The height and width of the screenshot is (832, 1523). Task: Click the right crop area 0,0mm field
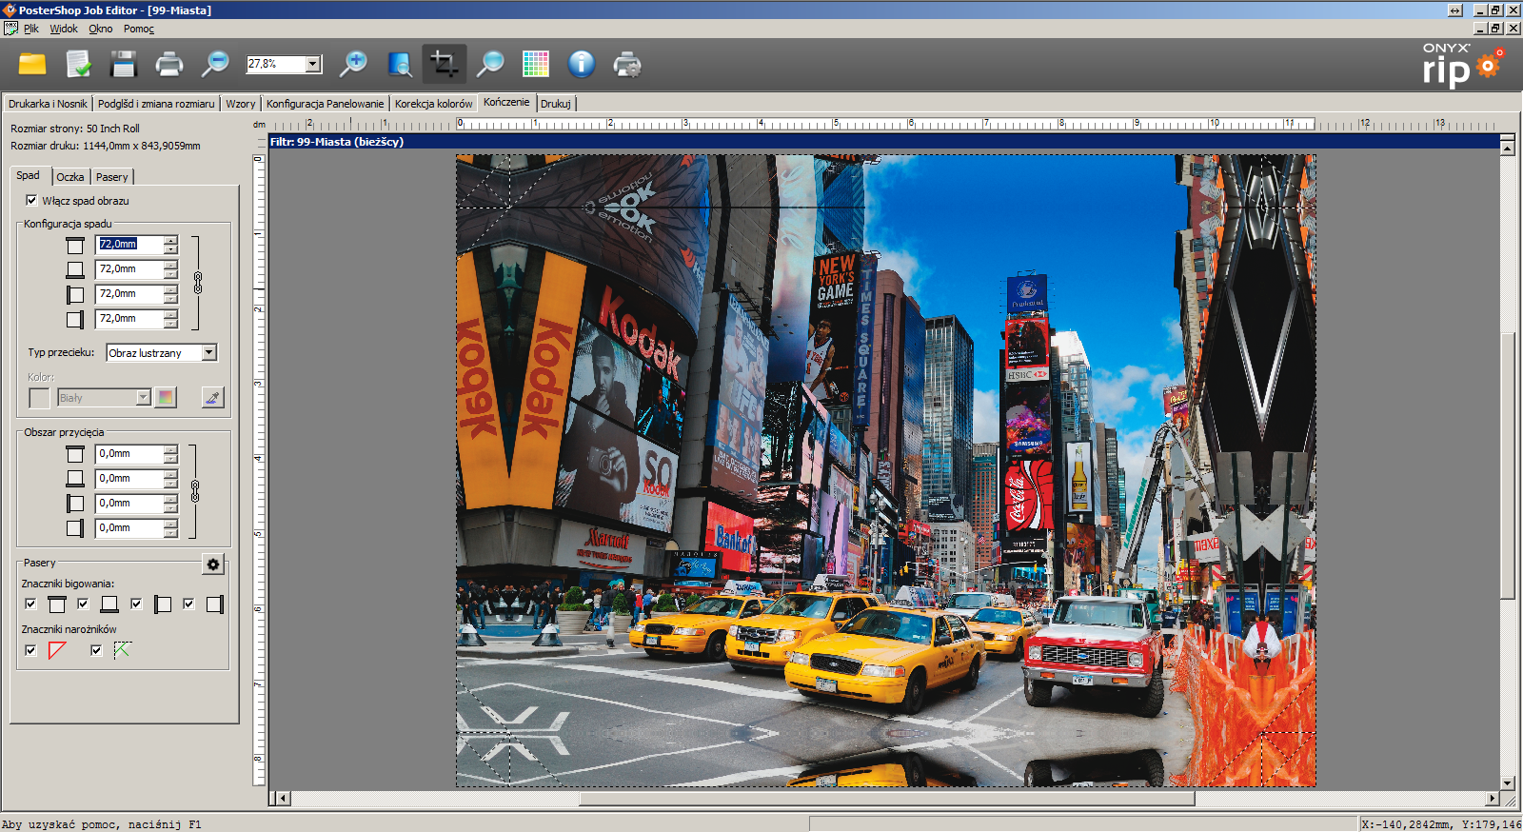(x=130, y=528)
